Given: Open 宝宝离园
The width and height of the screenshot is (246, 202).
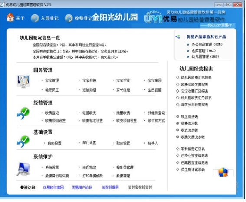Looking at the screenshot, I should click(155, 80).
